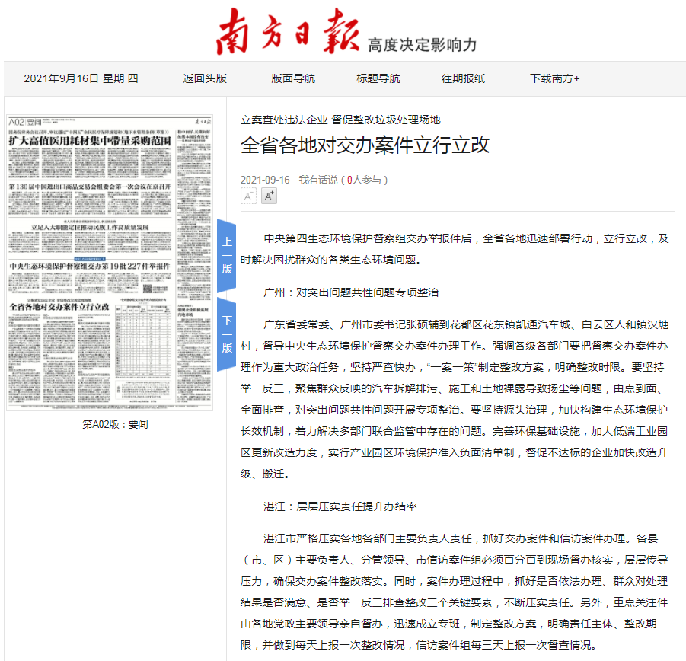Open the 往期报纸 archive menu

tap(463, 78)
